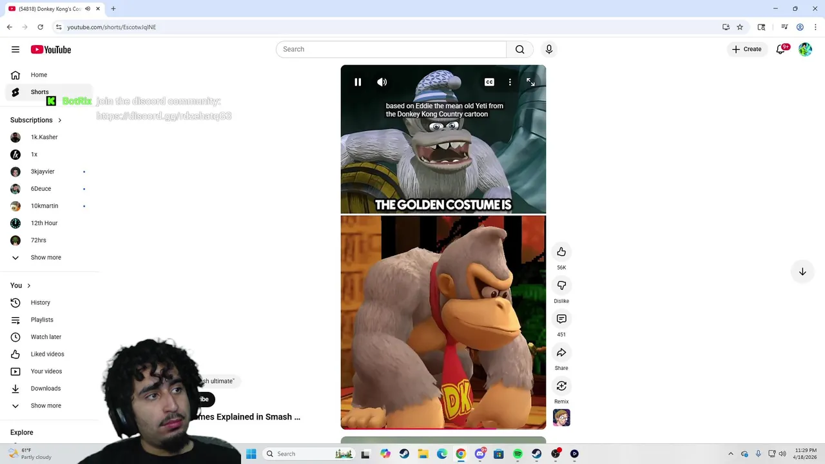Open Downloads in the sidebar
Screen dimensions: 825x464
click(x=48, y=389)
